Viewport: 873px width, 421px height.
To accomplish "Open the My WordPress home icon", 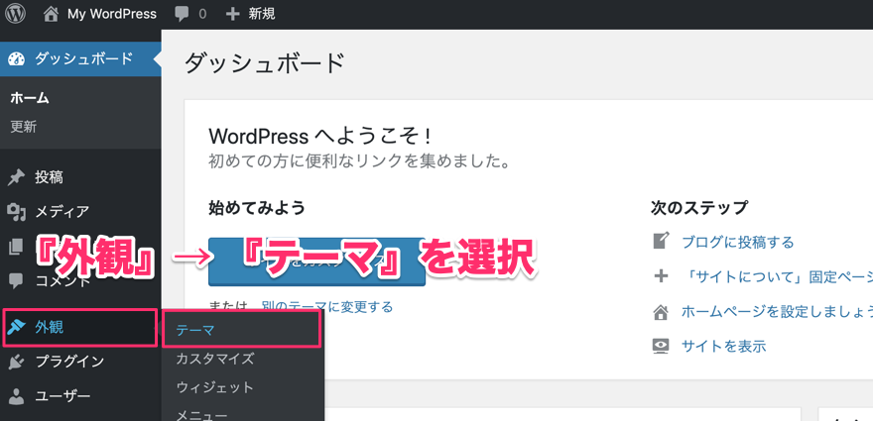I will (51, 14).
